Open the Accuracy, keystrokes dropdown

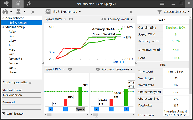point(117,69)
